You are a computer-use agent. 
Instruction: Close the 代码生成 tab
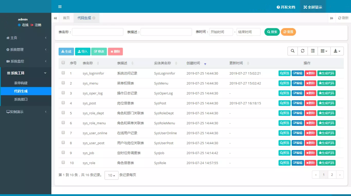coord(94,18)
